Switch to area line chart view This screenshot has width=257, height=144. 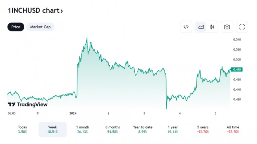coord(201,27)
